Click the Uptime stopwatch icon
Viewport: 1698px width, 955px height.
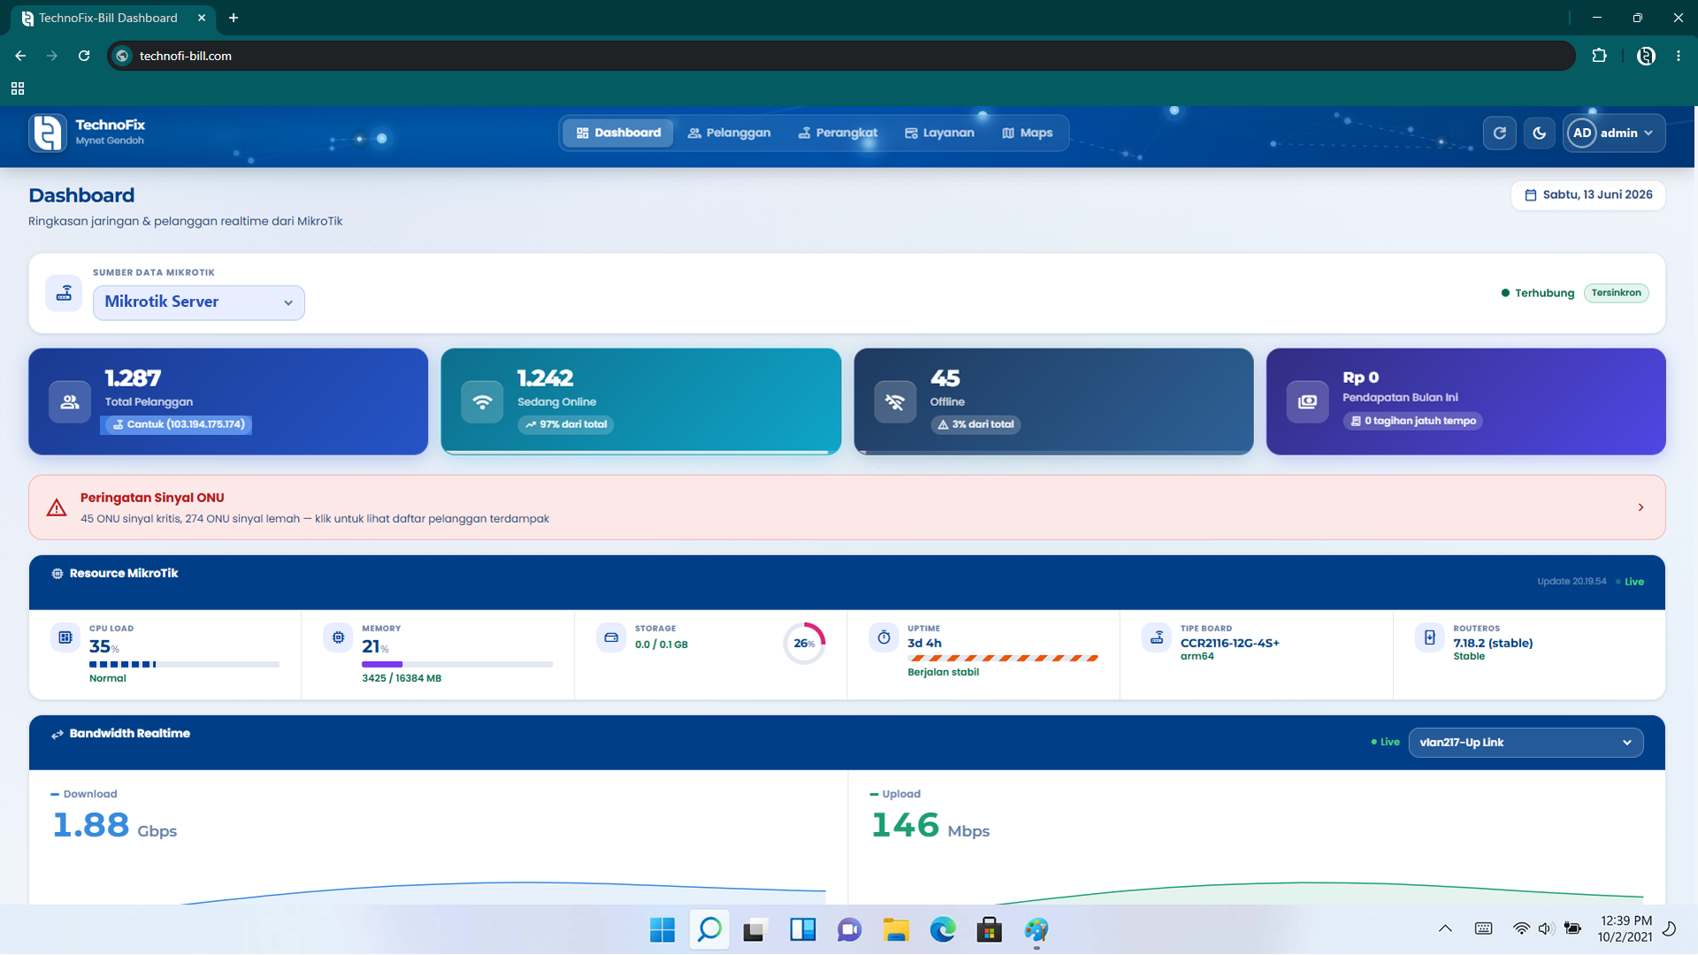[x=883, y=638]
